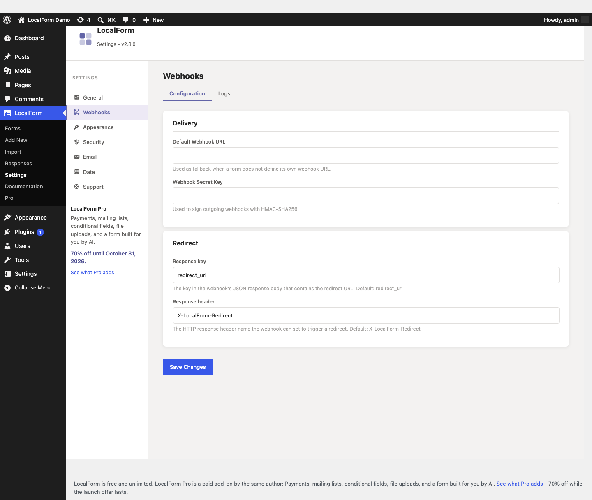Click the Collapse Menu arrow icon
The width and height of the screenshot is (592, 500).
[7, 288]
